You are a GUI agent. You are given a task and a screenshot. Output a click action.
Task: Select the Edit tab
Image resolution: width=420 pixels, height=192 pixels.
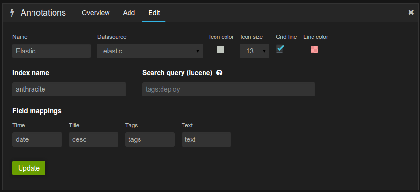(x=154, y=13)
